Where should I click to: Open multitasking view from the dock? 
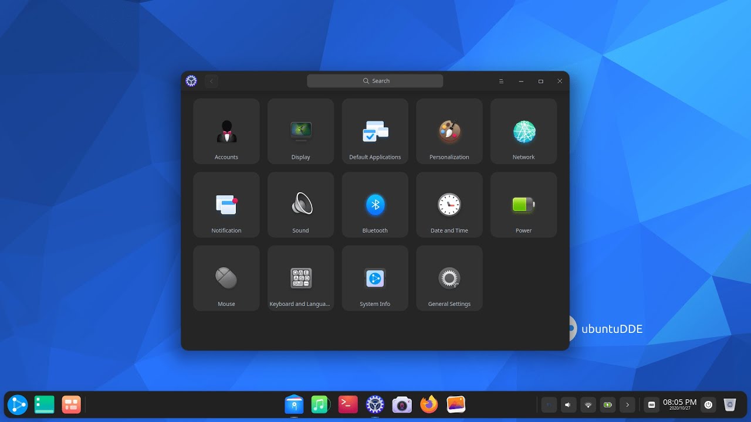[72, 404]
